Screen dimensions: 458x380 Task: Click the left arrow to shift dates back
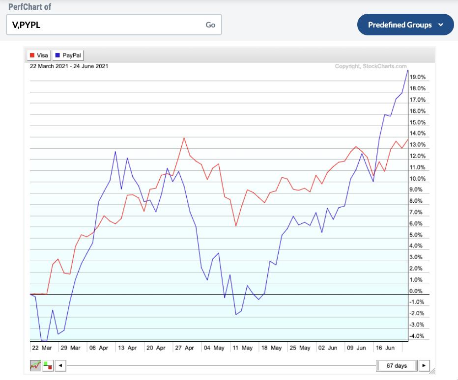60,366
